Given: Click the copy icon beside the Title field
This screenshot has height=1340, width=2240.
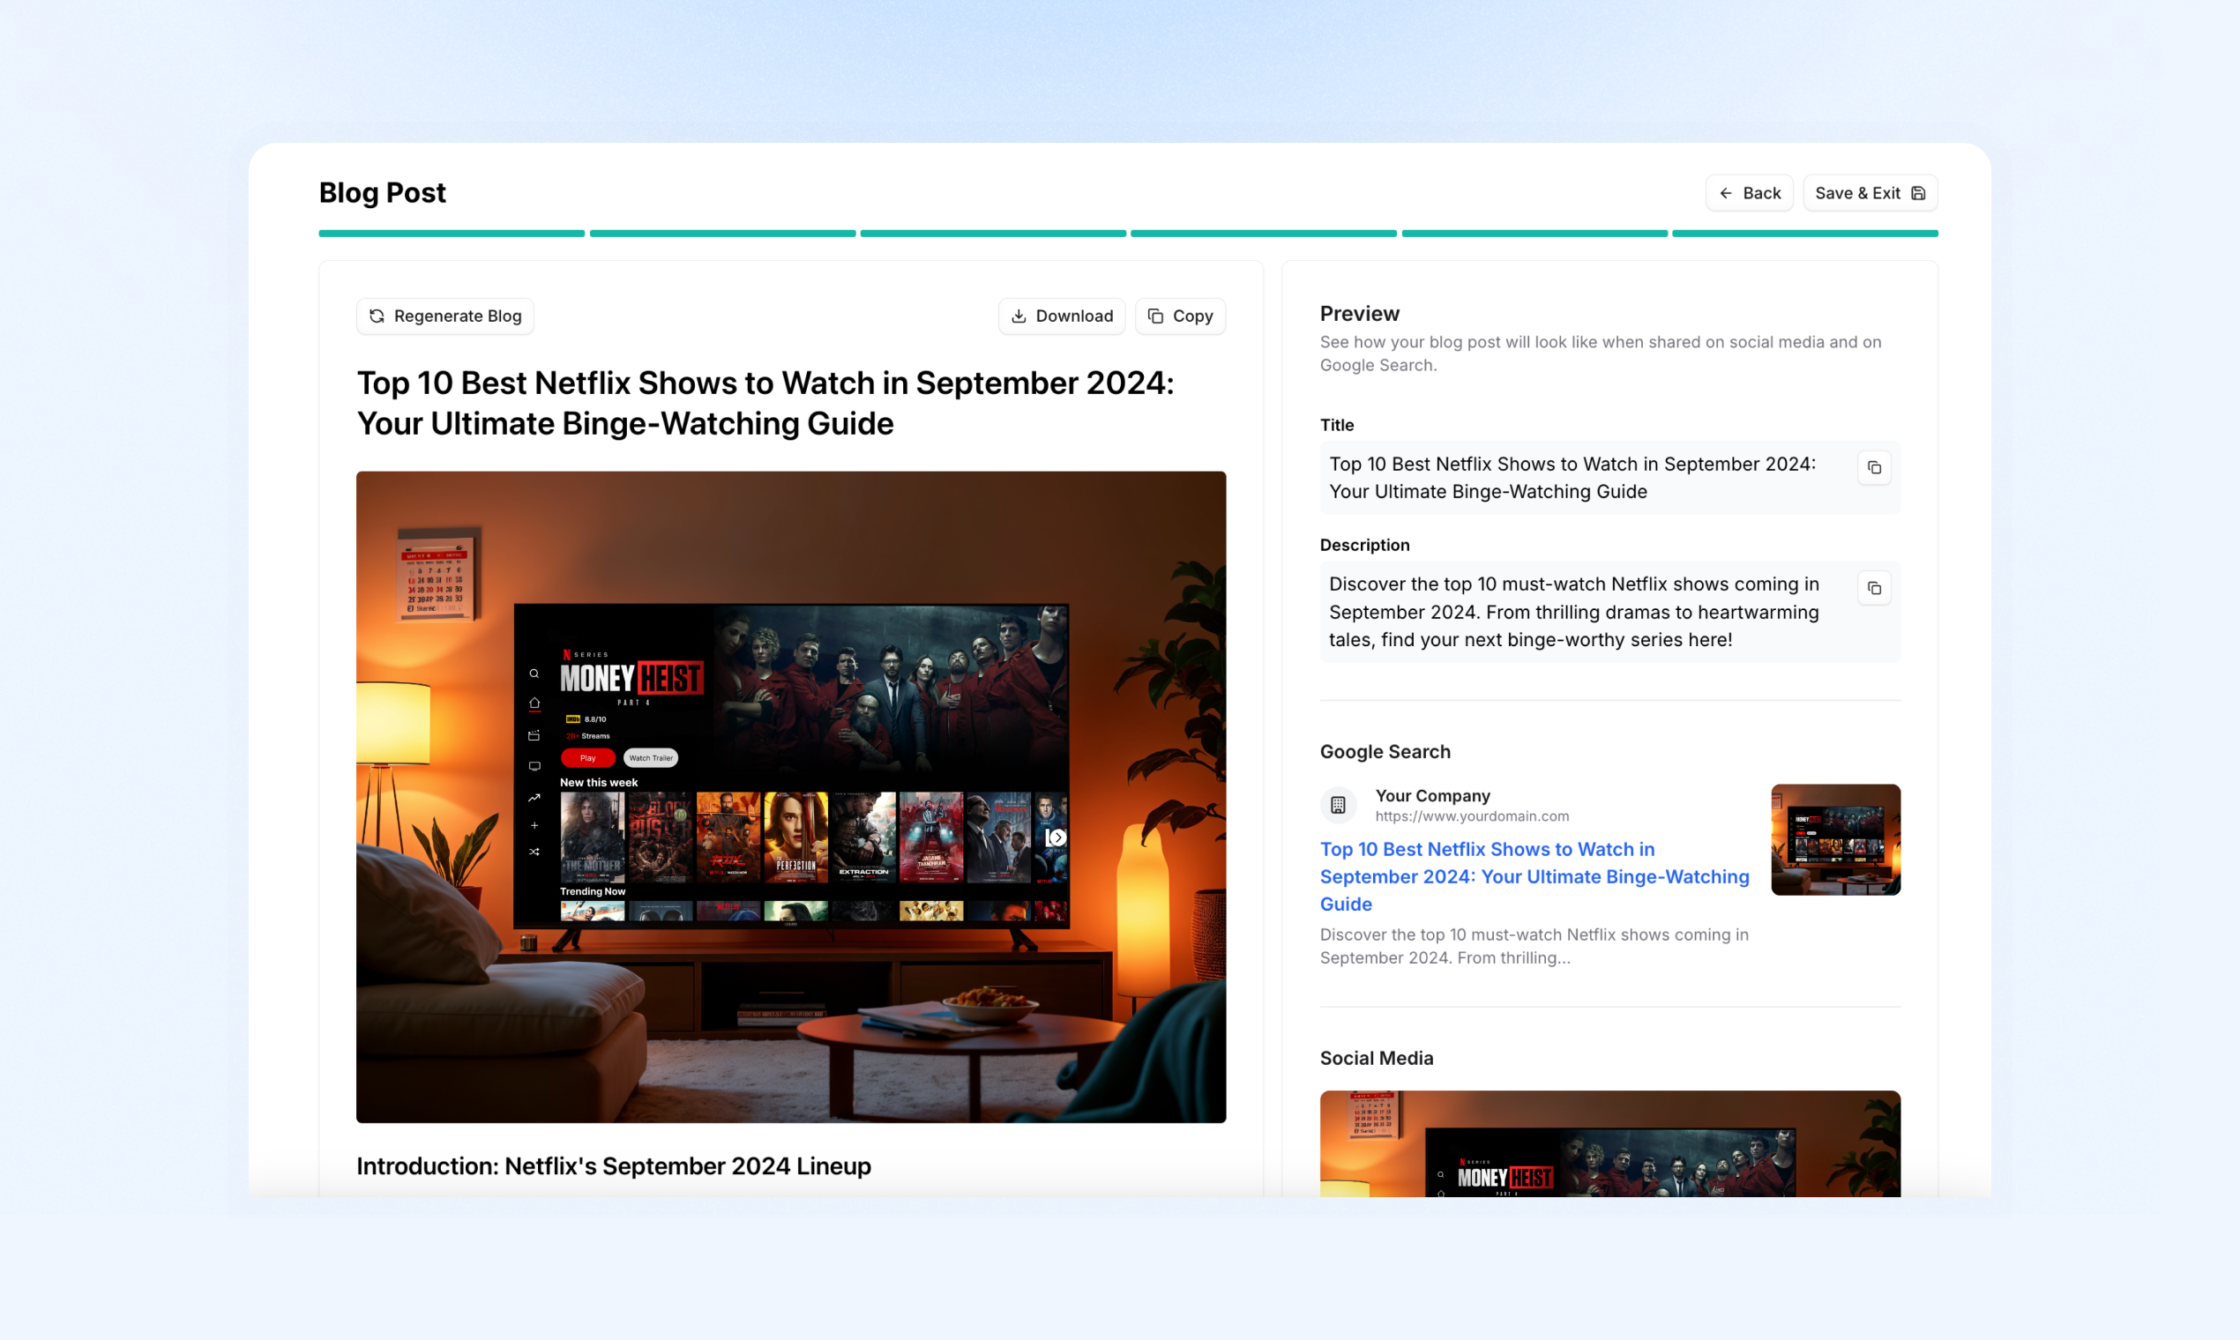Looking at the screenshot, I should tap(1874, 468).
